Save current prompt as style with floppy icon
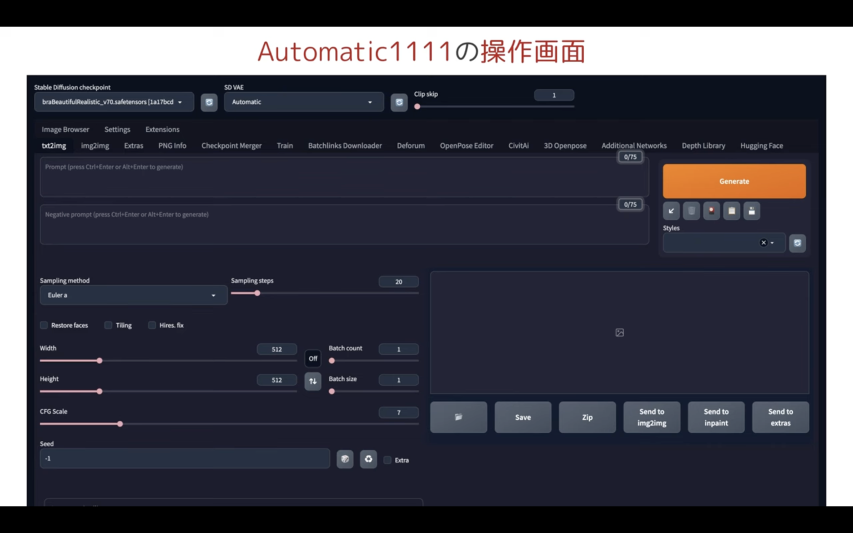853x533 pixels. pos(751,210)
